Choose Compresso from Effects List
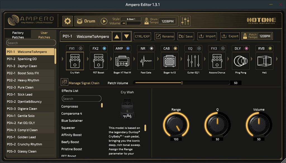286x163 pixels. (x=70, y=107)
